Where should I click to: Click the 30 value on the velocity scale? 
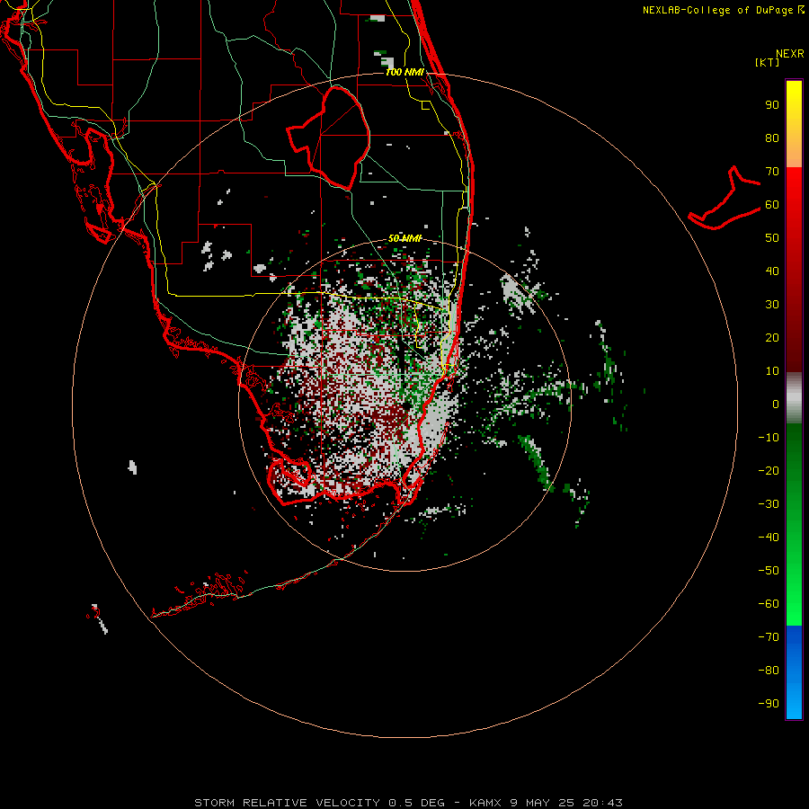pos(772,305)
